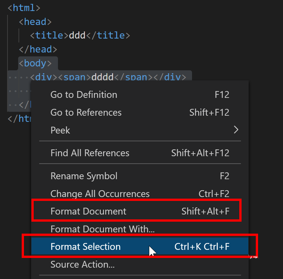Image resolution: width=283 pixels, height=279 pixels.
Task: Click the opening html tag
Action: [x=24, y=7]
